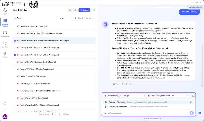Open history clock icon in sidebar

(x=5, y=103)
